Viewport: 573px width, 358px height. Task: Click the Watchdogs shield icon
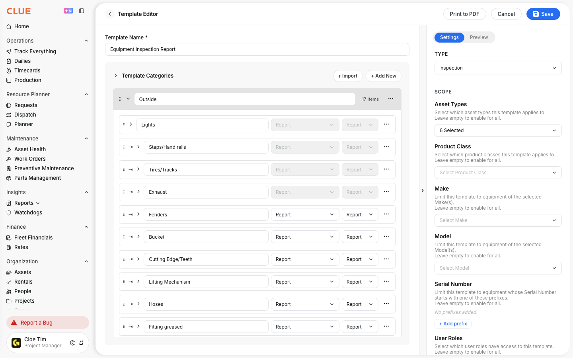[9, 212]
